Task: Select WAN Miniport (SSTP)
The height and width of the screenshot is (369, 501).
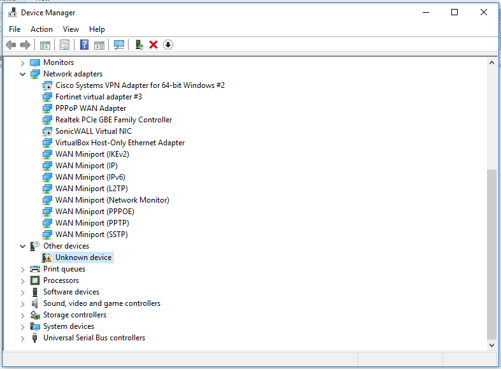Action: pos(92,235)
